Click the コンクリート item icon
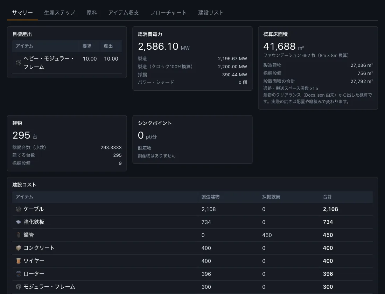This screenshot has width=385, height=294. tap(19, 248)
